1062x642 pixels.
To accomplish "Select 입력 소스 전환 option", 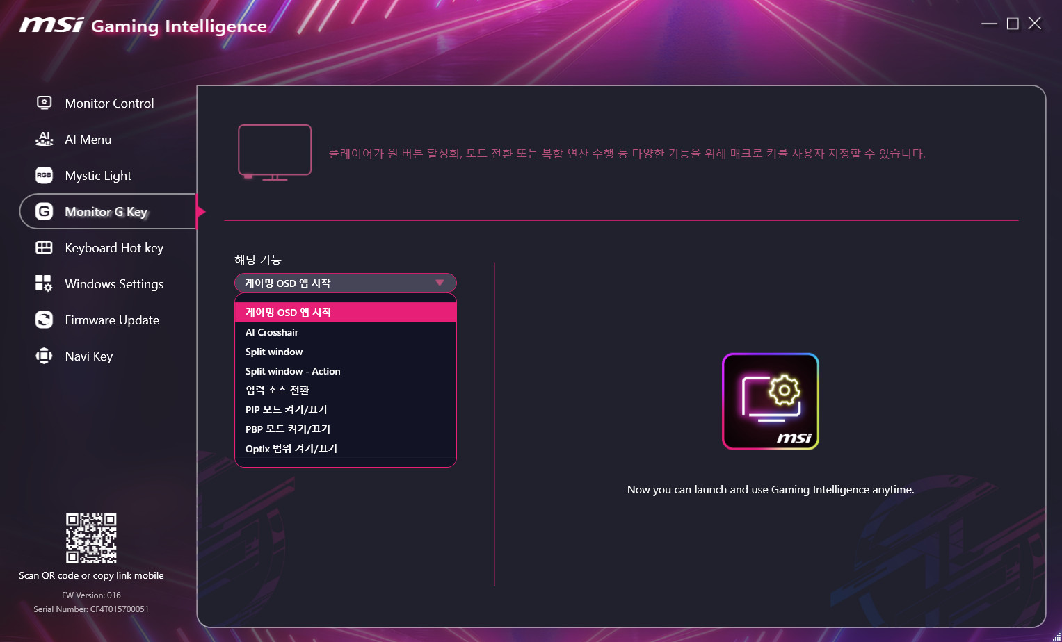I will point(277,390).
